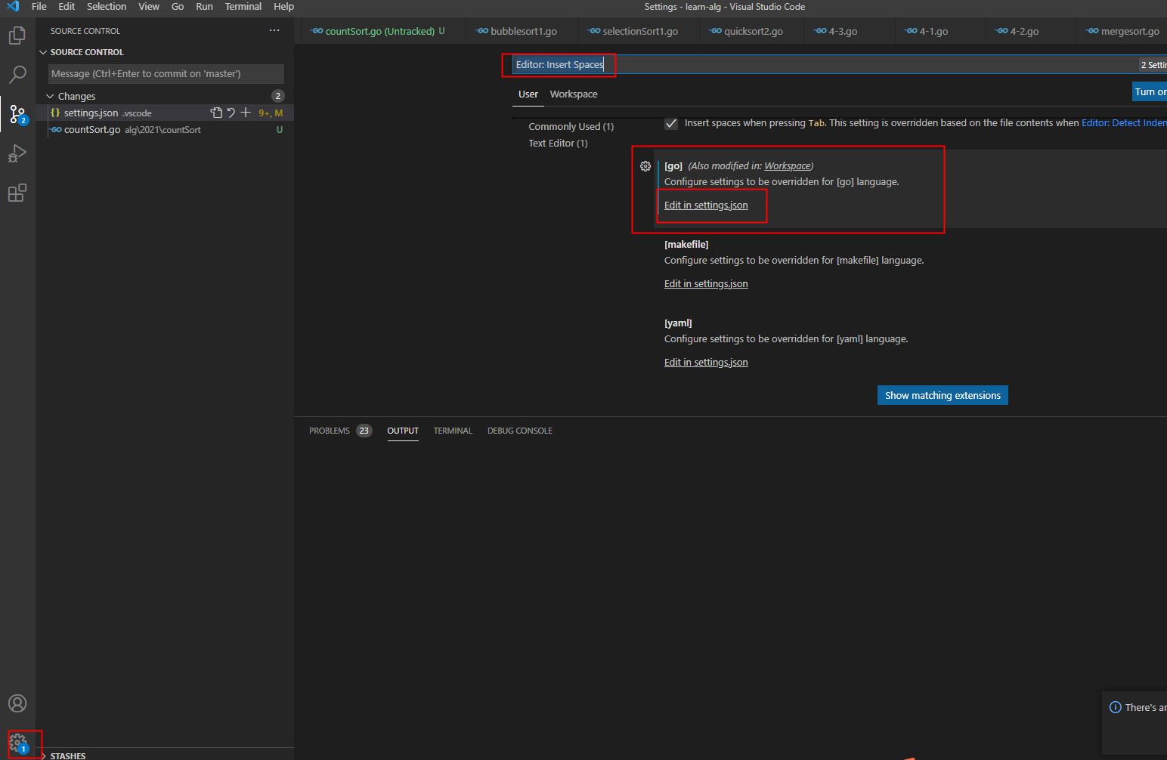Click Show matching extensions button

coord(943,395)
